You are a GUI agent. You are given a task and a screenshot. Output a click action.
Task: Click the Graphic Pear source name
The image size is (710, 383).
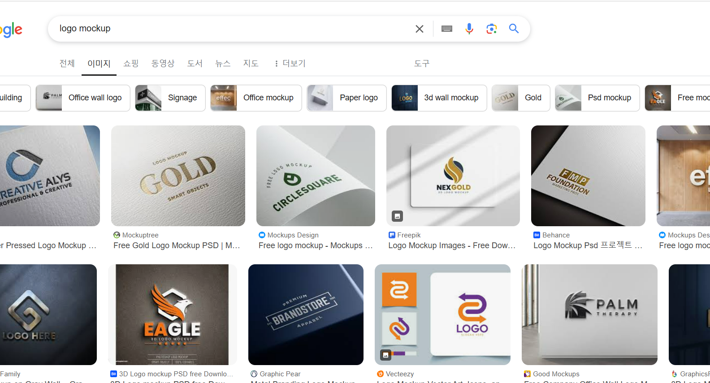point(280,374)
